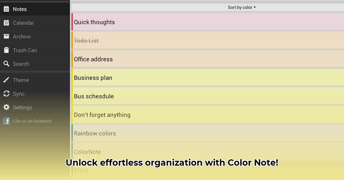Click the Archive box icon

[x=6, y=36]
